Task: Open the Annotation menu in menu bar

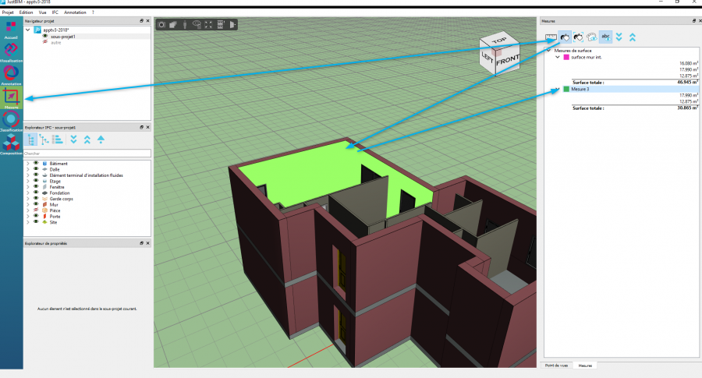Action: (x=75, y=12)
